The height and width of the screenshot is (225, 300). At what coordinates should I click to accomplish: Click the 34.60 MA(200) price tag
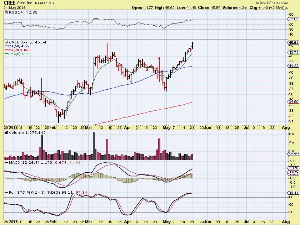(x=294, y=101)
